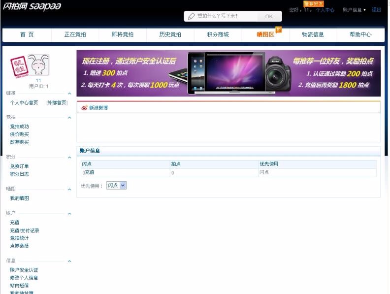Click the Sina Weibo eye icon
390x294 pixels.
coord(84,108)
